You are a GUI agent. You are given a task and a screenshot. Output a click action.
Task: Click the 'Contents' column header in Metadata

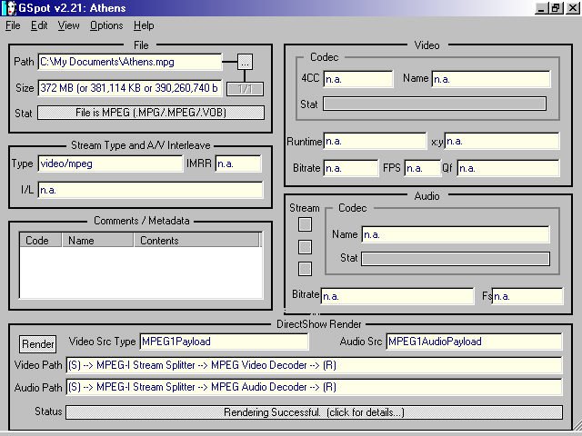point(196,240)
